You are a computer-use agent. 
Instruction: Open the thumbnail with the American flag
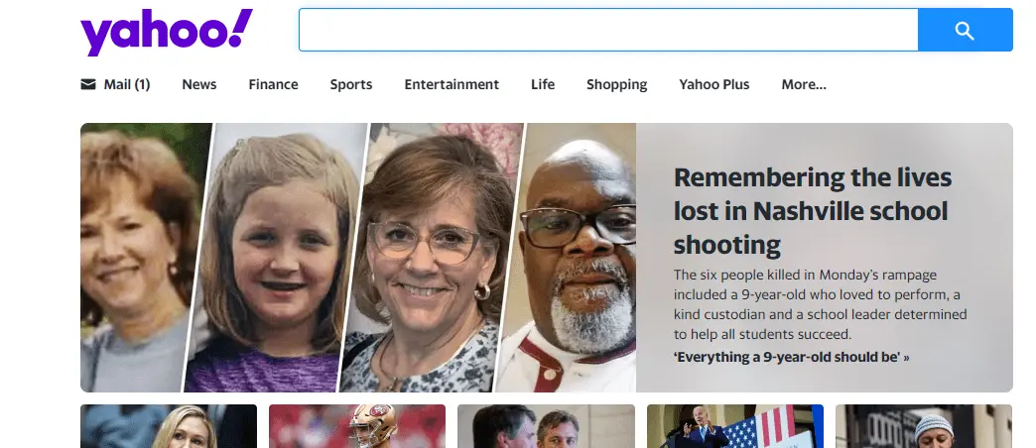[x=734, y=426]
